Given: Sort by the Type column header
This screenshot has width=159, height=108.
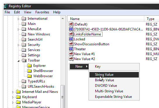Looking at the screenshot, I should (x=152, y=19).
